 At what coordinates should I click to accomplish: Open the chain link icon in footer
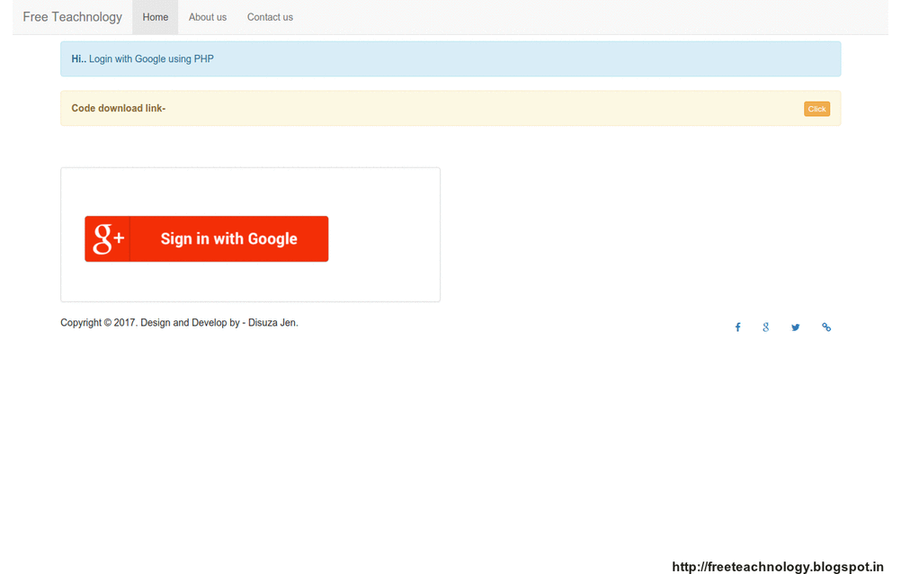826,327
